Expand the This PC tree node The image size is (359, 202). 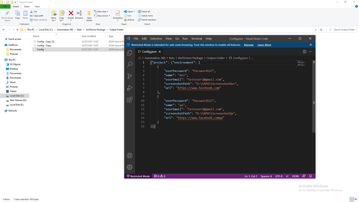[x=3, y=60]
